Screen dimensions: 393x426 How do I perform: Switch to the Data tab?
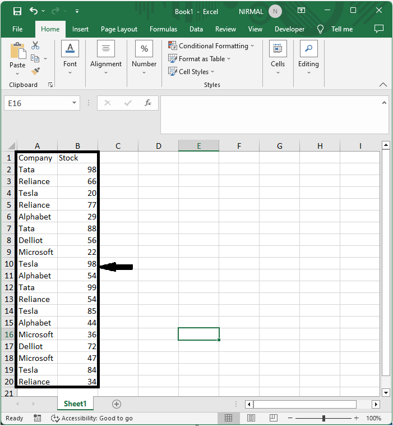coord(196,29)
